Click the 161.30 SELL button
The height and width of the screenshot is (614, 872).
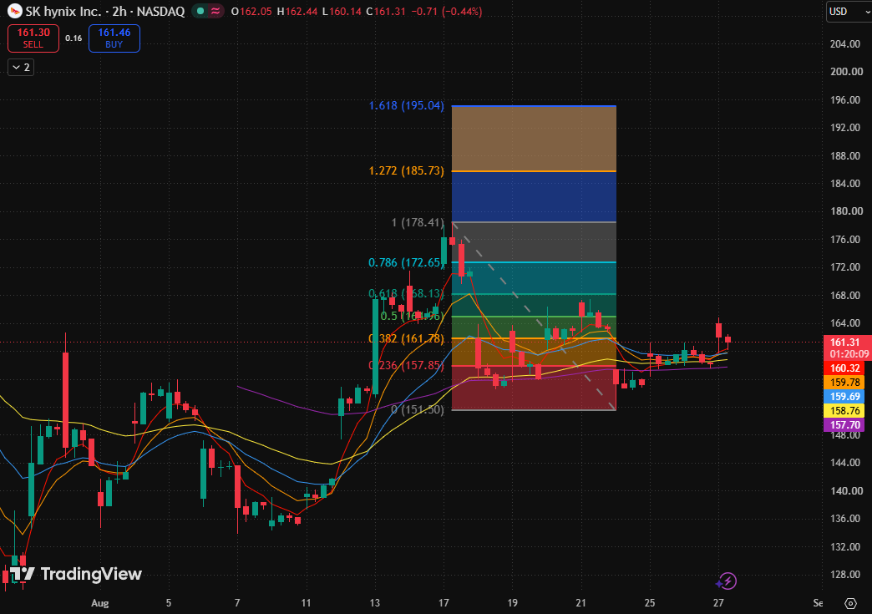click(33, 38)
